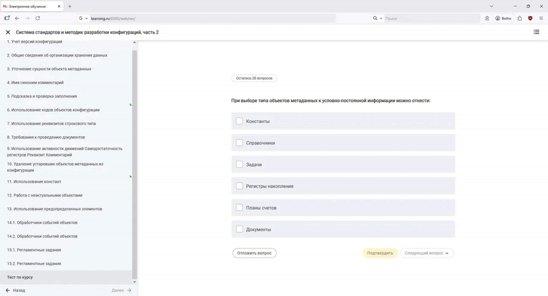
Task: Expand the list-all-tabs chevron in the tab bar
Action: coord(491,6)
